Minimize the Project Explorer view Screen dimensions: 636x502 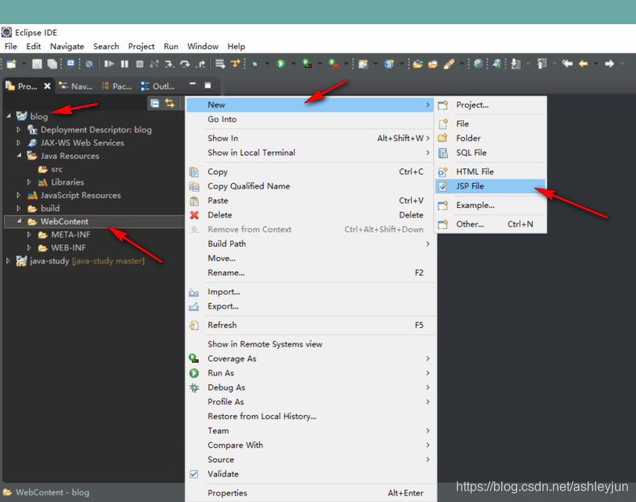tap(193, 85)
